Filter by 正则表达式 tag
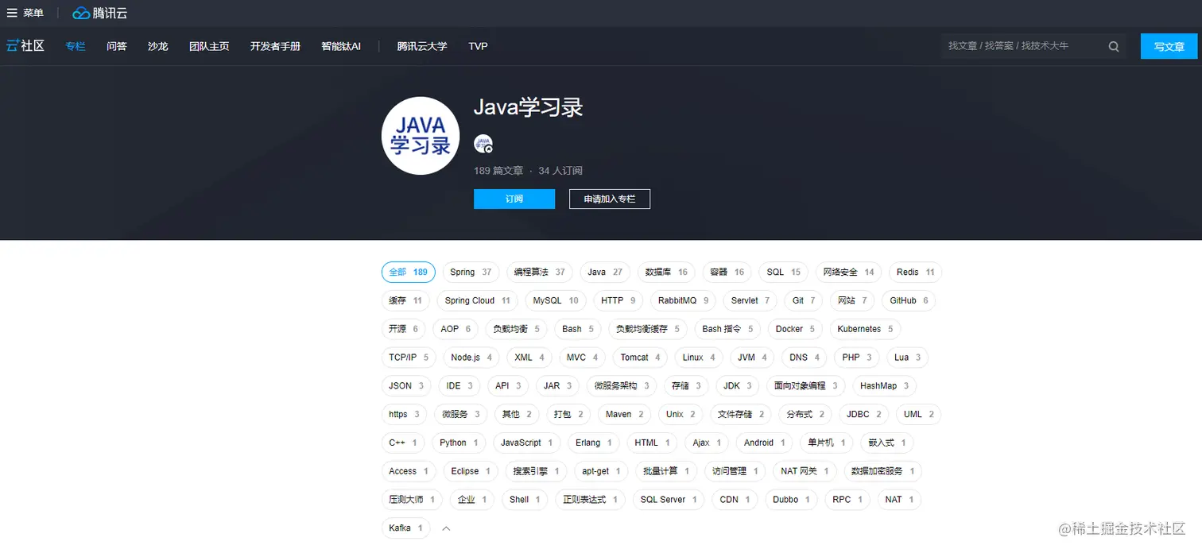 pyautogui.click(x=590, y=500)
